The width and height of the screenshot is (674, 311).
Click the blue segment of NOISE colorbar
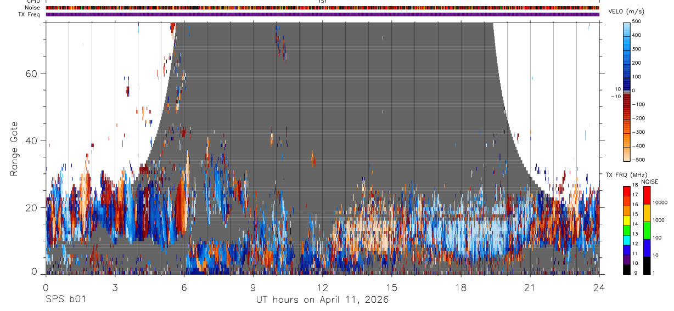(x=646, y=247)
